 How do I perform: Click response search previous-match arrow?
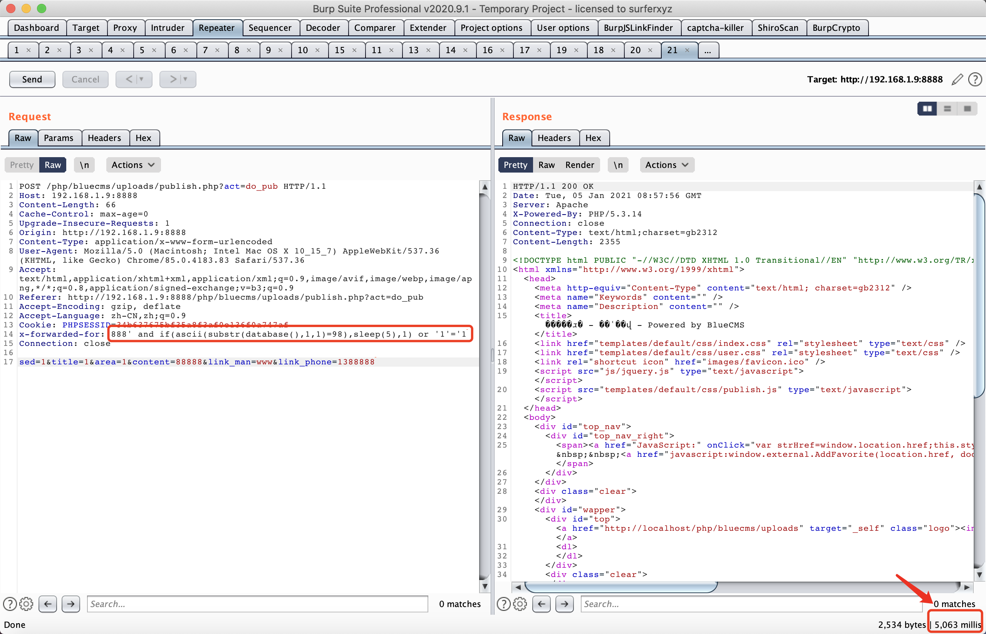click(542, 604)
